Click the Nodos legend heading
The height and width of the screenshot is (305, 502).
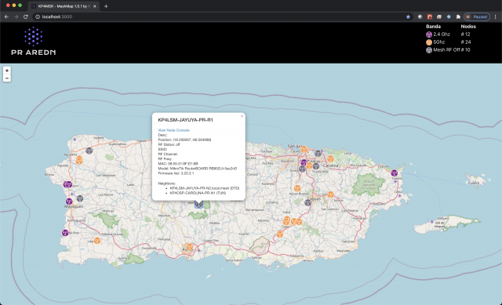pos(468,27)
